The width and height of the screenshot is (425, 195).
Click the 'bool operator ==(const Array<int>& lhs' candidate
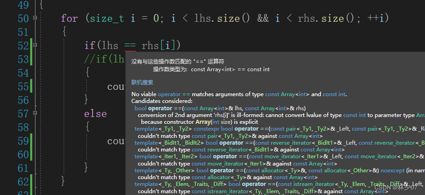coord(220,108)
